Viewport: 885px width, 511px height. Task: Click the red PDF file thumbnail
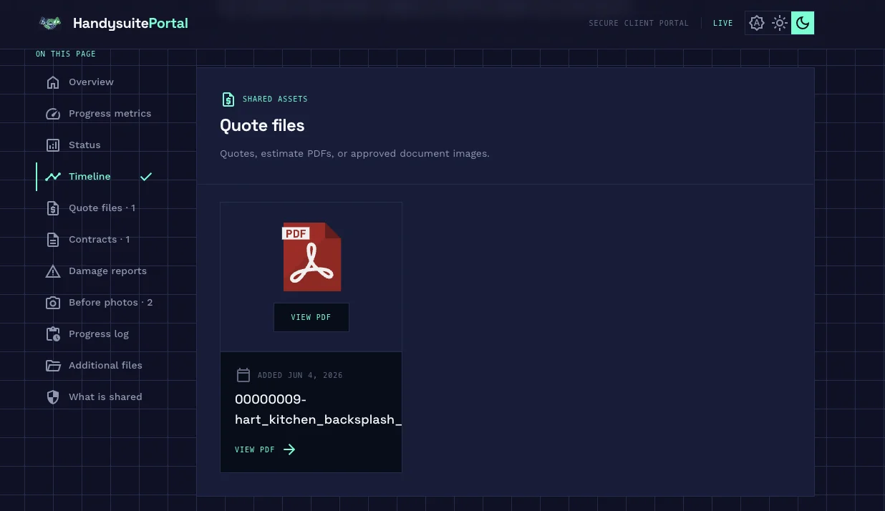[x=312, y=257]
